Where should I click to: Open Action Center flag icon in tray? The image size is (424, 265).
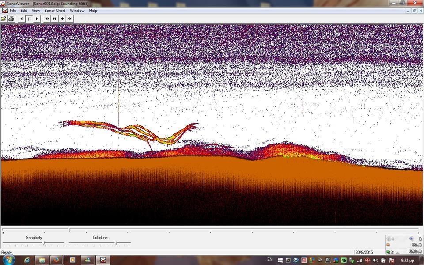tap(391, 261)
